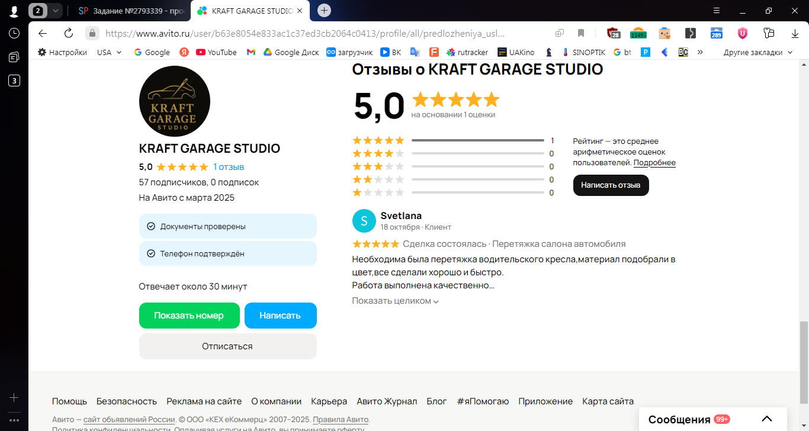Open the Карта сайта footer link

(608, 401)
